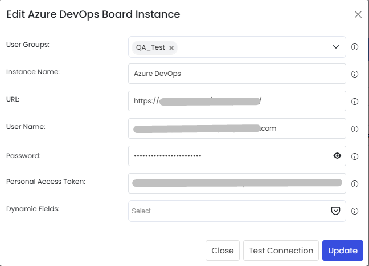Image resolution: width=369 pixels, height=266 pixels.
Task: Click into the User Name field
Action: [x=237, y=128]
